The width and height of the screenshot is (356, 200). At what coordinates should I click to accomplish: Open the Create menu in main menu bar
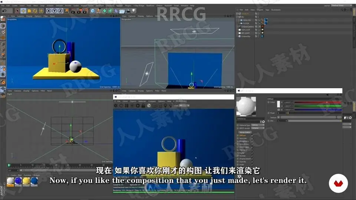pyautogui.click(x=14, y=6)
